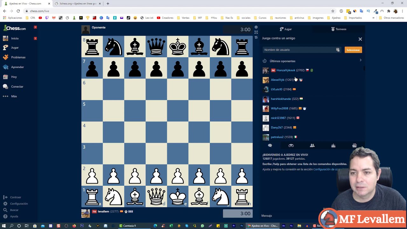This screenshot has height=229, width=407.
Task: Switch to the Jugar tab
Action: click(x=286, y=29)
